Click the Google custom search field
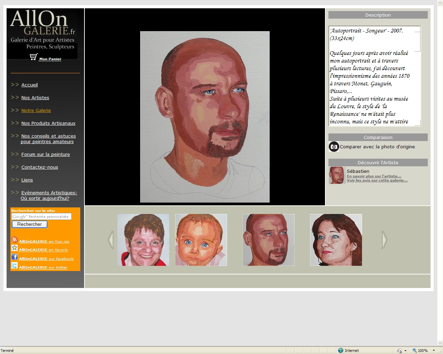This screenshot has height=354, width=443. pos(42,217)
